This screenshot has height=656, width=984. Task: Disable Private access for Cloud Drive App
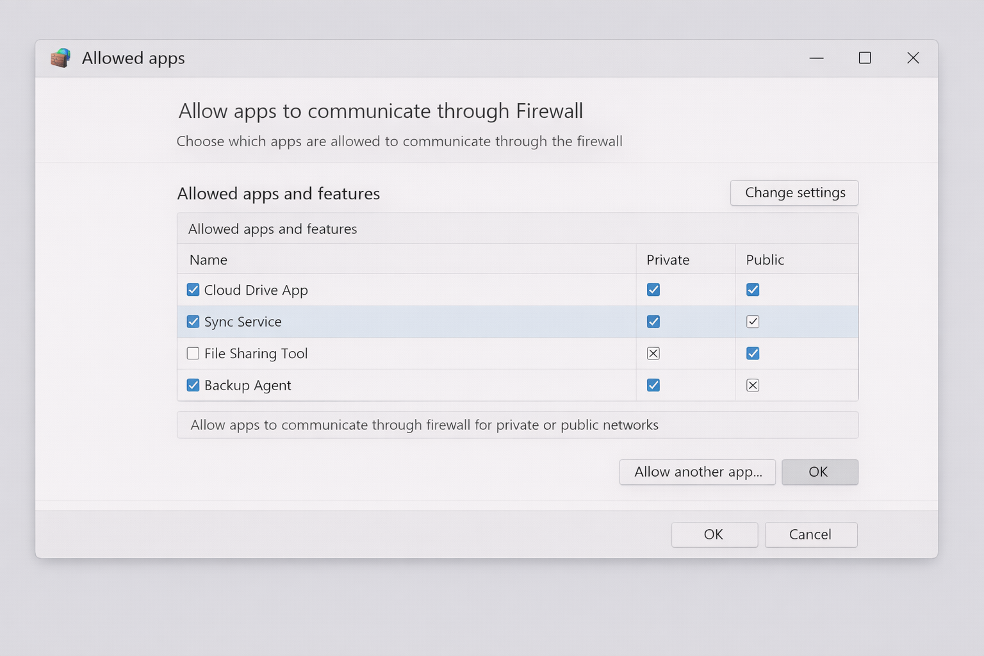(x=653, y=290)
